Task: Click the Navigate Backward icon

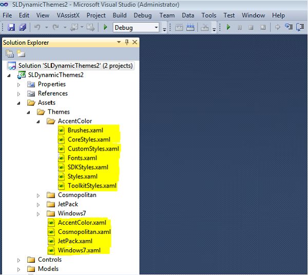Action: click(74, 27)
